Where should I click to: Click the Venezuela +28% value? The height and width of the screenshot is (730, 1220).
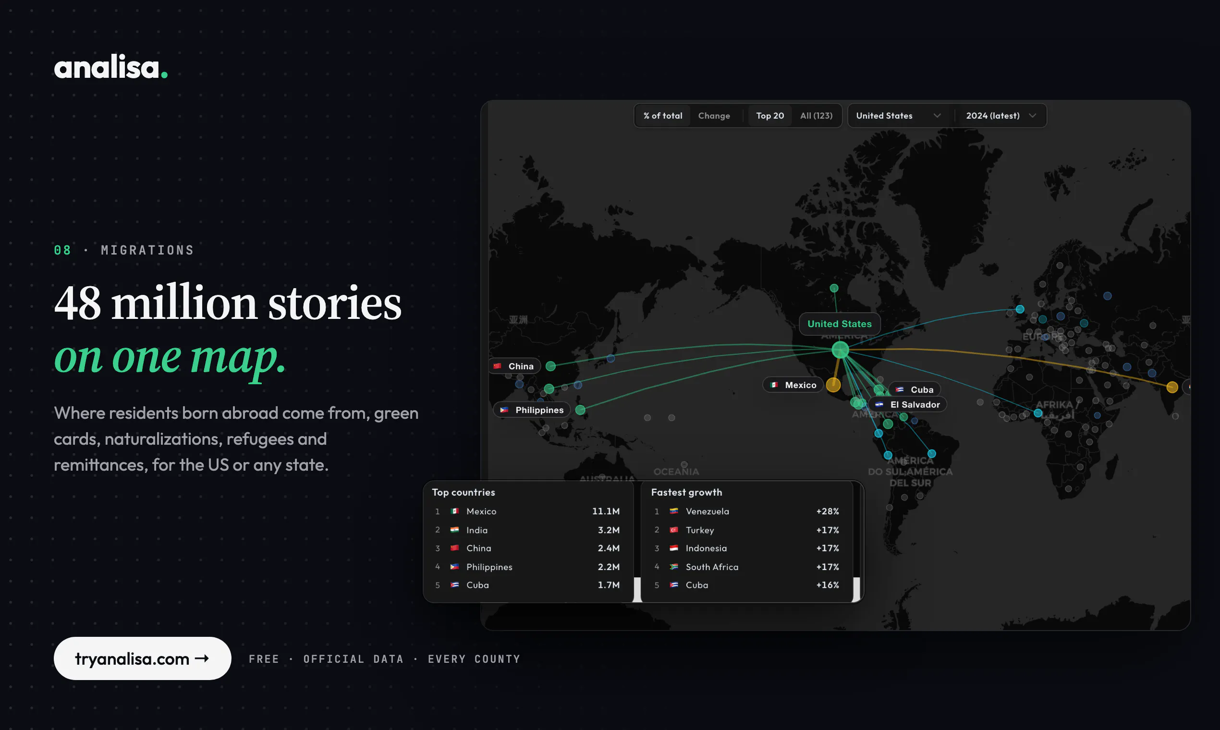pyautogui.click(x=828, y=511)
